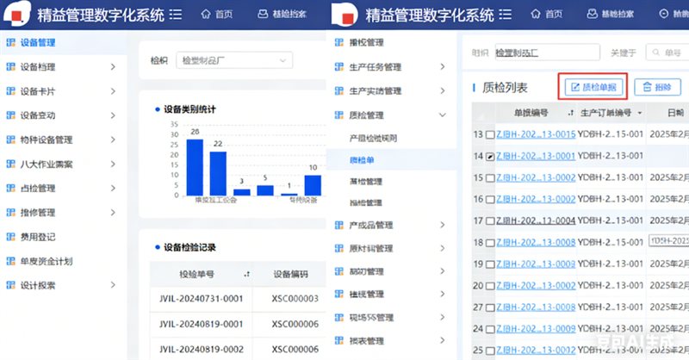
Task: Click the icon beside 点检管理
Action: 10,188
